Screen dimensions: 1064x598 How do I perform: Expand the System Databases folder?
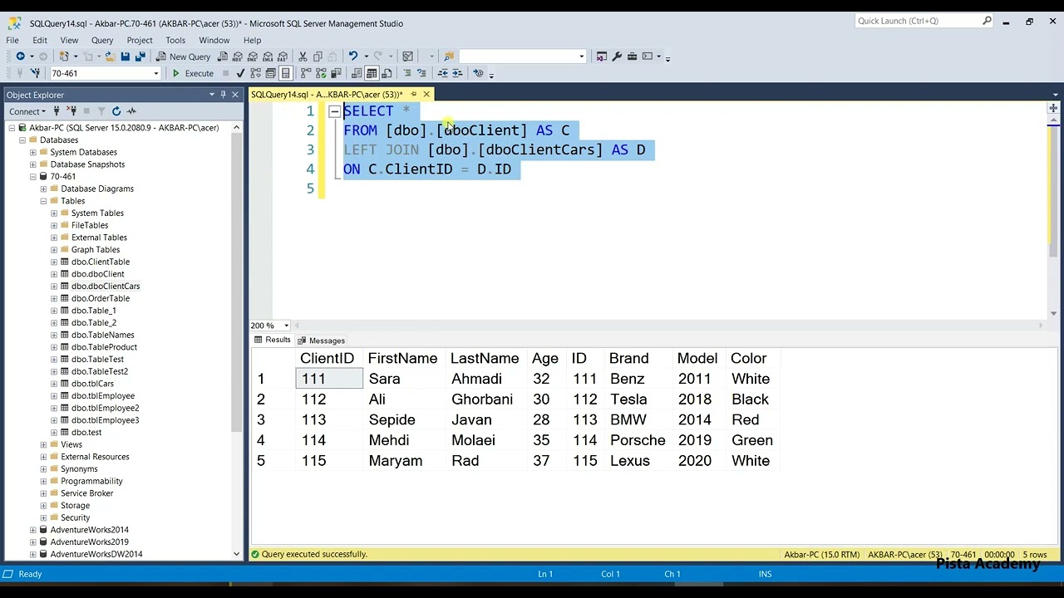[x=33, y=152]
